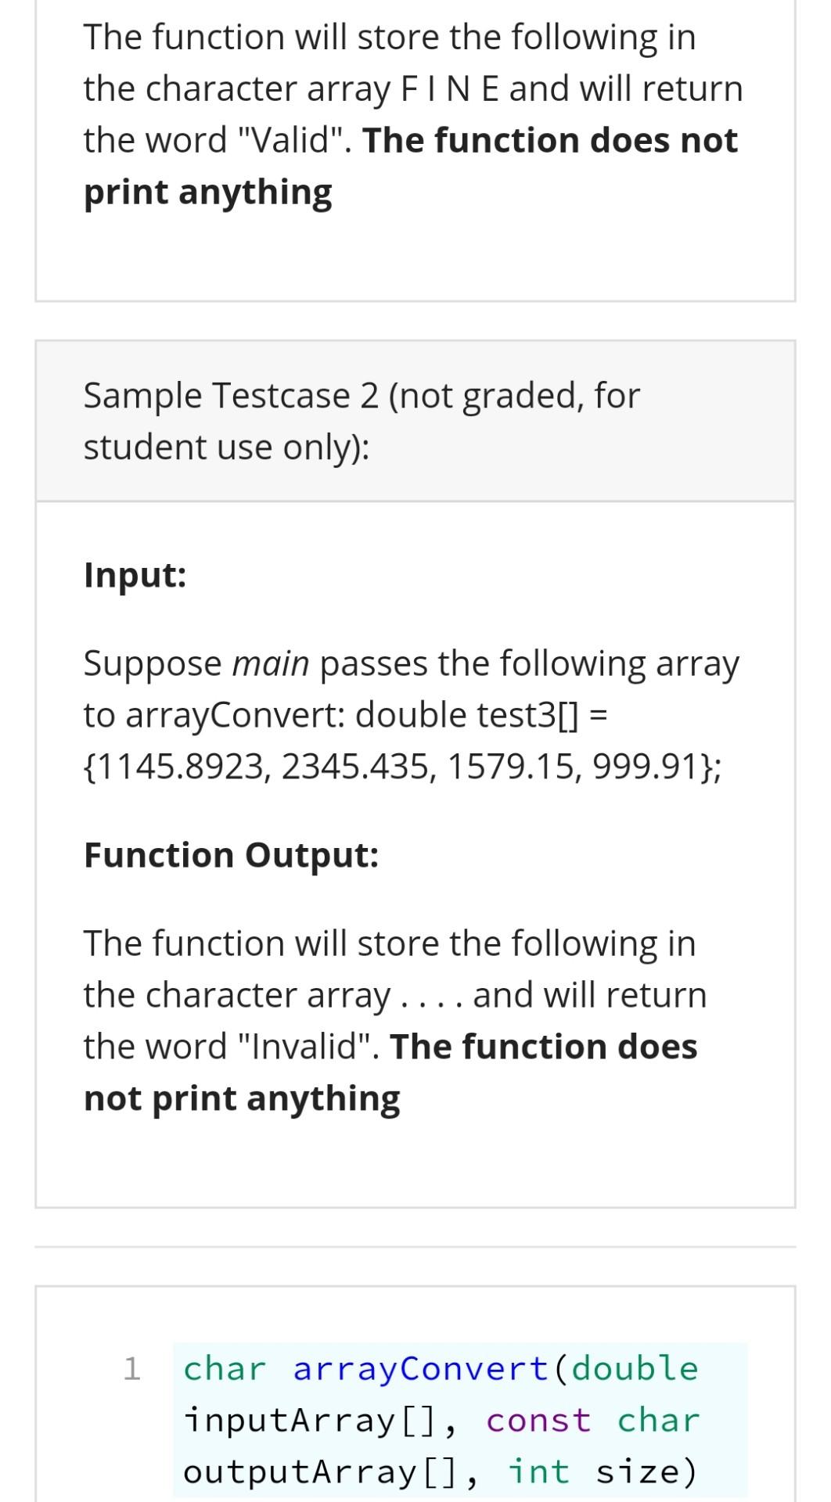This screenshot has width=831, height=1502.
Task: Click the leading 'char' return type keyword
Action: coord(225,1369)
